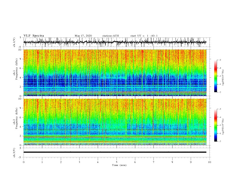The height and width of the screenshot is (182, 236).
Task: Select the ch.1 "Frequency (kHz)" axis label
Action: 16,68
